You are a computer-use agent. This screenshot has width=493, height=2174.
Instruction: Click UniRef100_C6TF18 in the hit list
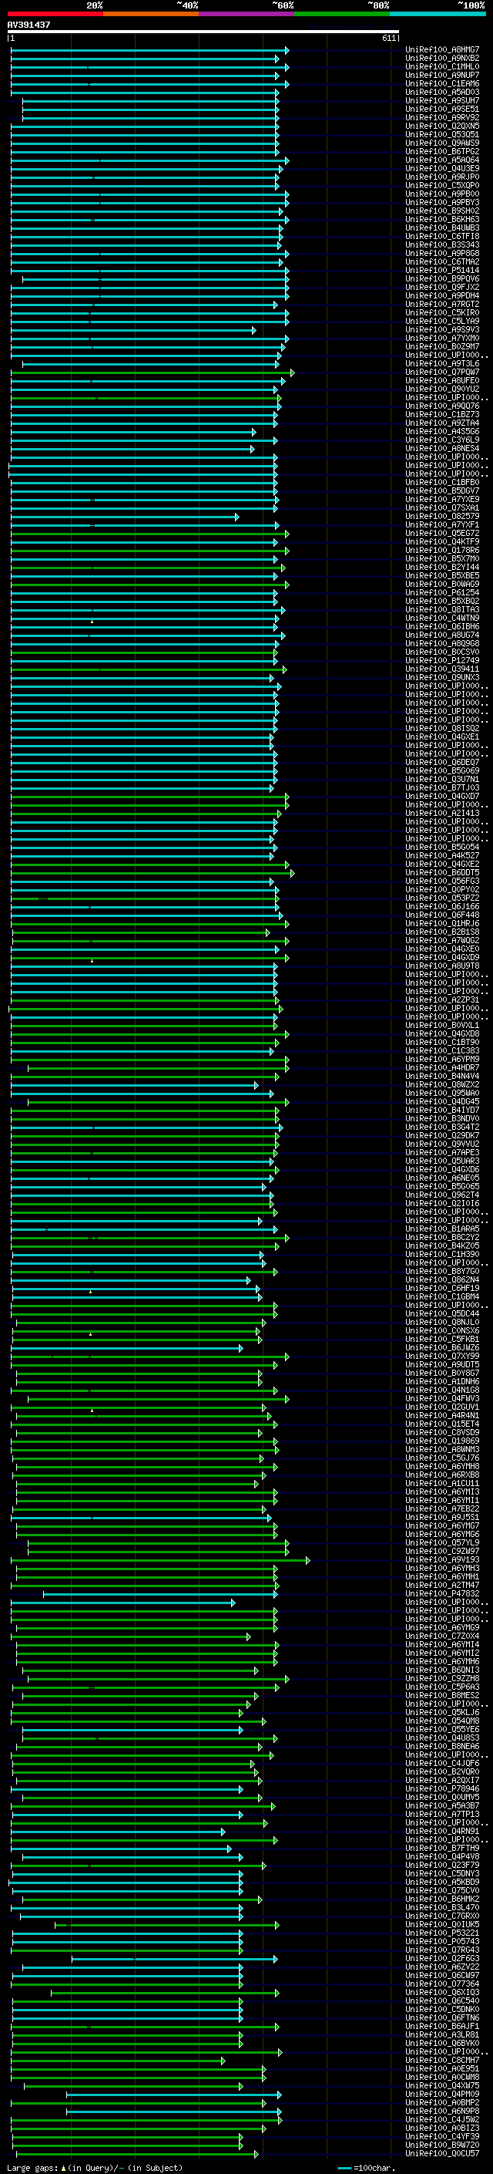coord(442,236)
